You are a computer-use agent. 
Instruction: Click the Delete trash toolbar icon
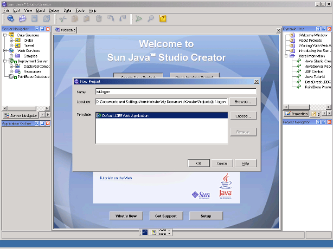[99, 19]
